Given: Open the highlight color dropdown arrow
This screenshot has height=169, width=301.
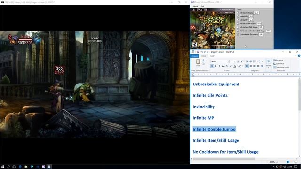Looking at the screenshot, I should pyautogui.click(x=242, y=66).
